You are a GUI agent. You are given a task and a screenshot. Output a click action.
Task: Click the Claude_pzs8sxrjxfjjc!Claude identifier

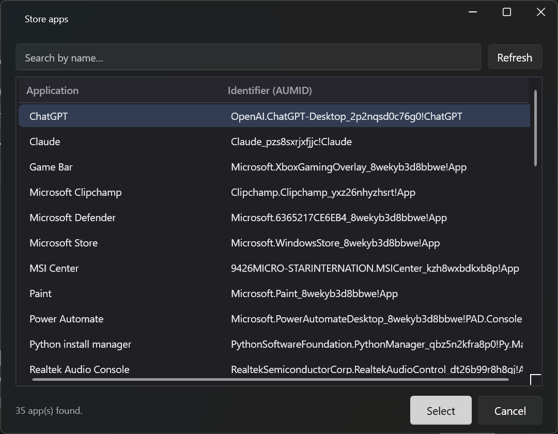(x=291, y=142)
